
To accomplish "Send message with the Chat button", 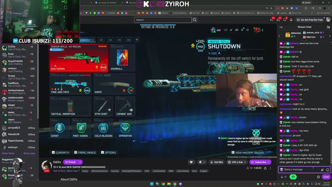I will (x=326, y=177).
